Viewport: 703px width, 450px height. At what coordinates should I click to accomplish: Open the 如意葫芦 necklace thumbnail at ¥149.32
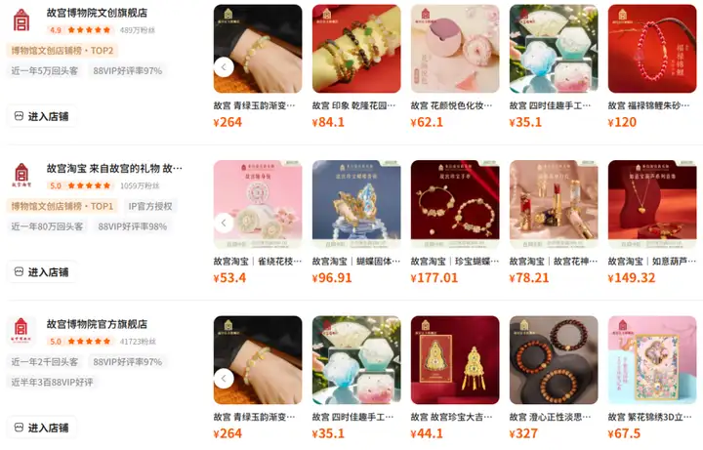[x=652, y=204]
